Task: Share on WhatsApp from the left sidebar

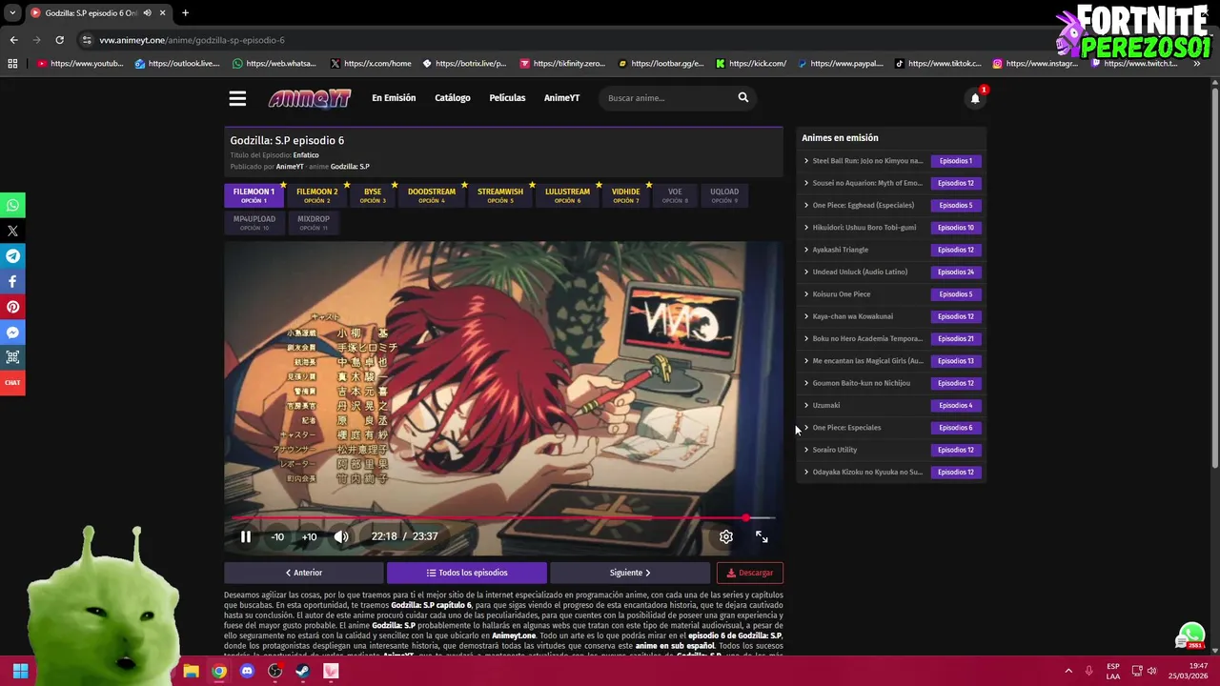Action: 12,205
